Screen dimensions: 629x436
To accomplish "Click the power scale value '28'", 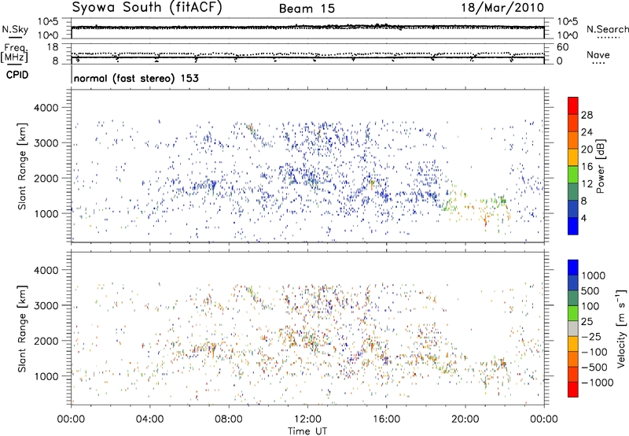I will 587,115.
